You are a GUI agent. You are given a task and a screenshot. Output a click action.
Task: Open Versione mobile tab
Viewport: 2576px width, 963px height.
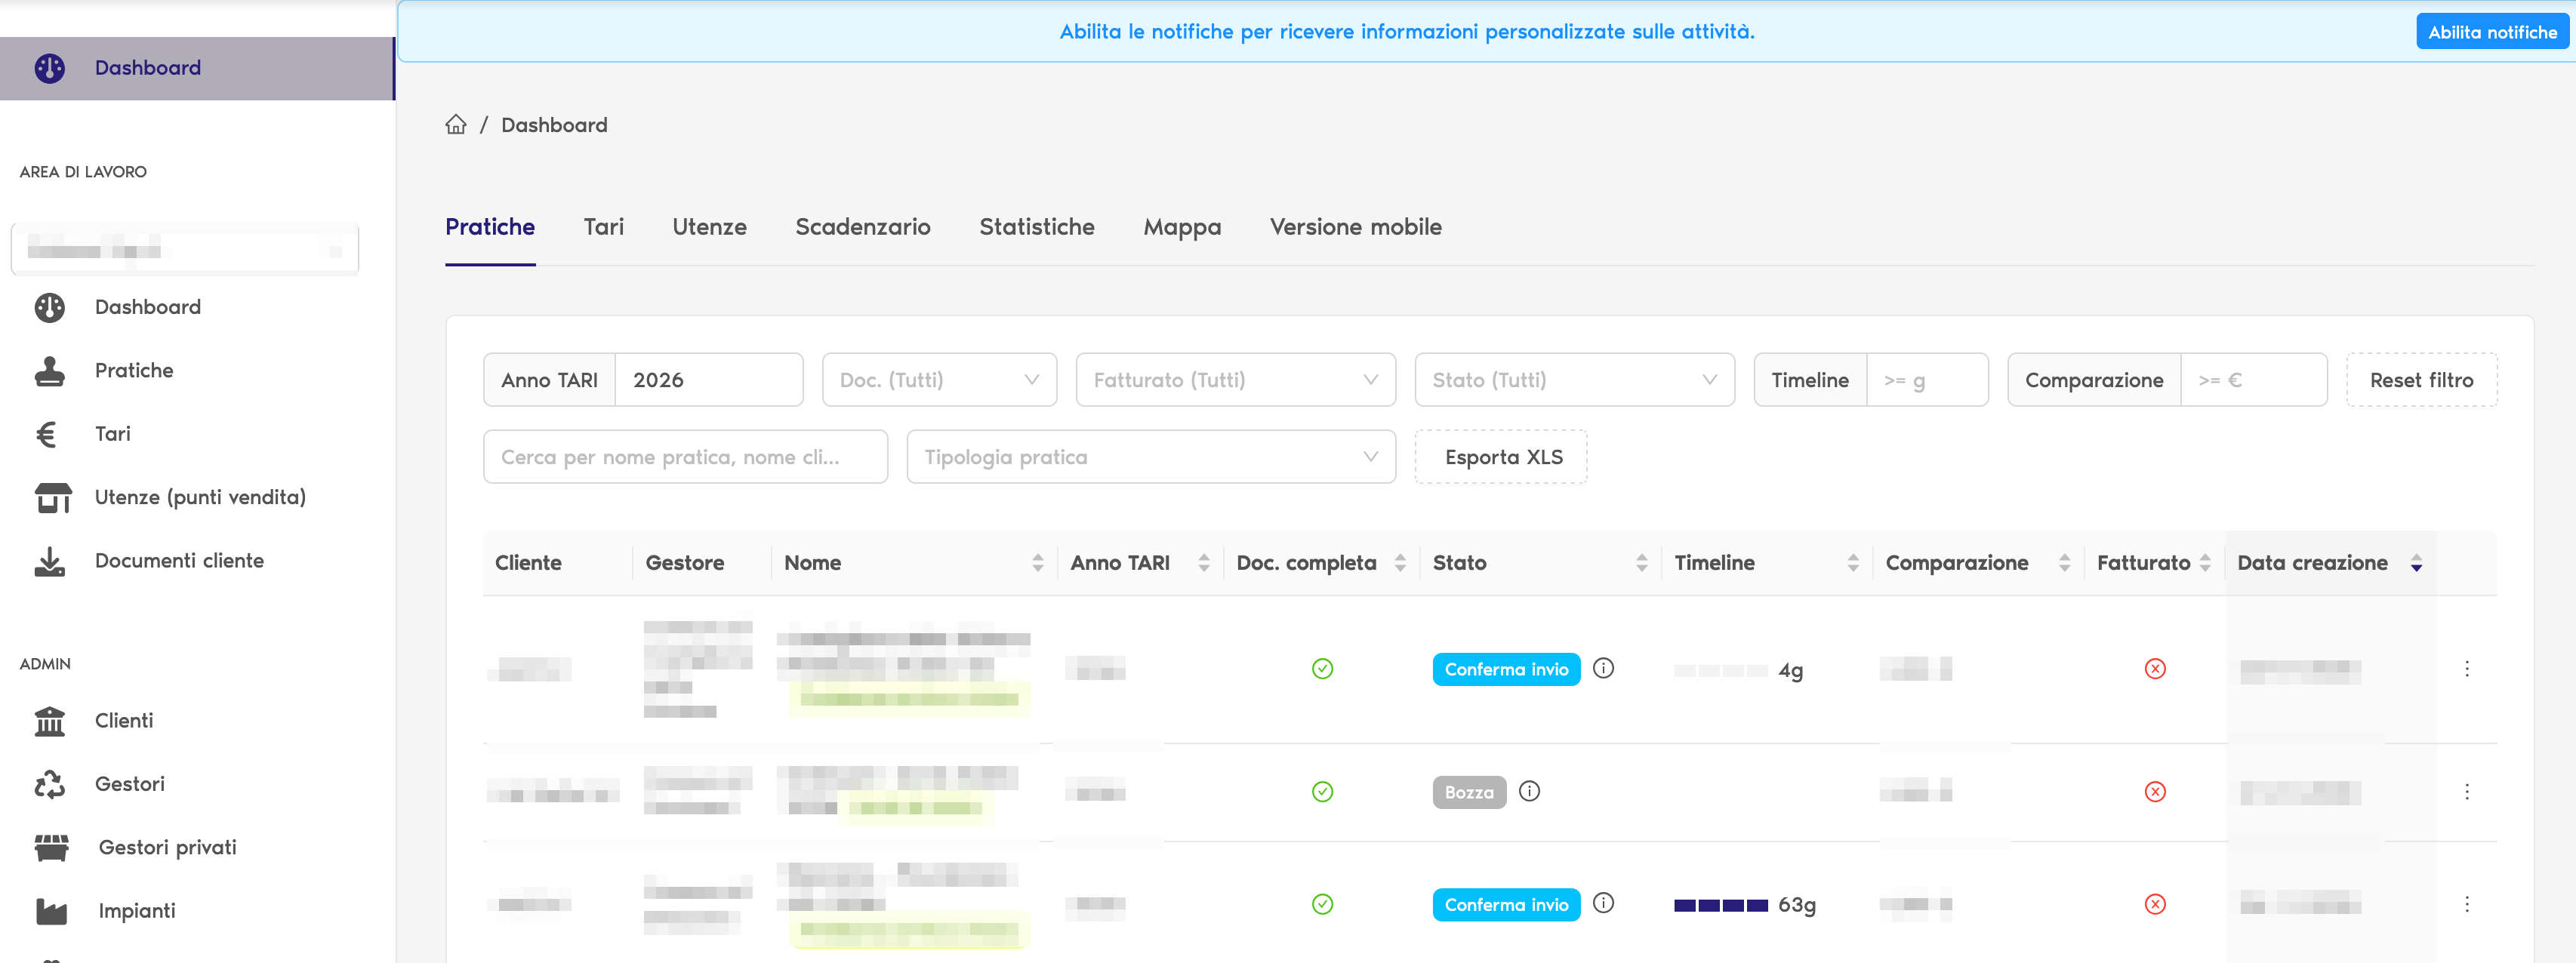click(x=1355, y=227)
